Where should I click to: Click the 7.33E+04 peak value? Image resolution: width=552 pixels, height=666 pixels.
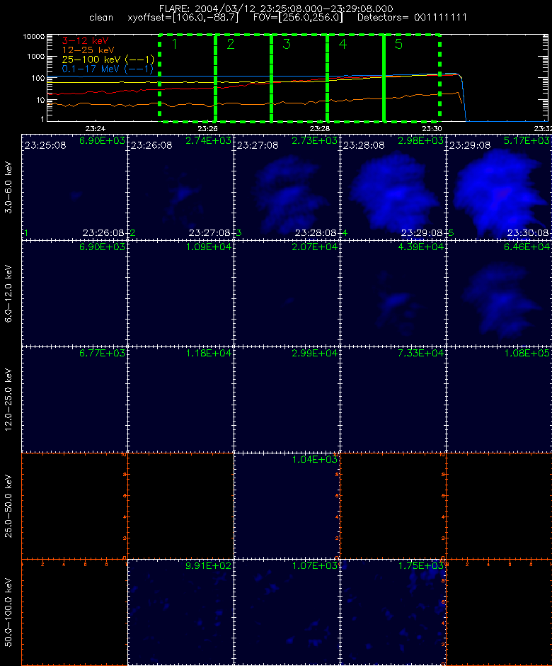coord(421,354)
